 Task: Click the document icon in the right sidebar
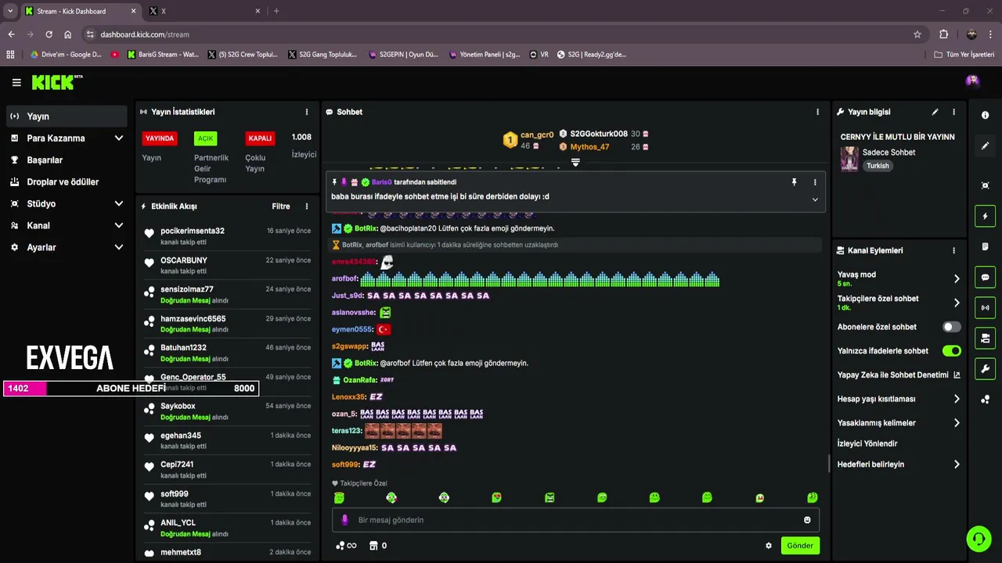(985, 246)
